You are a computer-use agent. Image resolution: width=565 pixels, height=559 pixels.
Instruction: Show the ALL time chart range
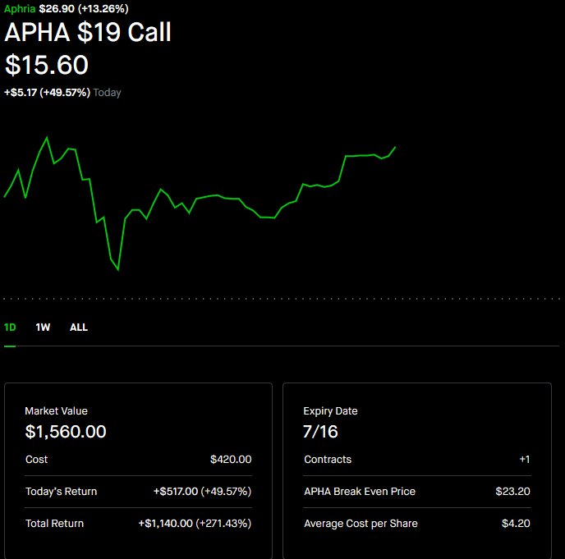[x=79, y=327]
